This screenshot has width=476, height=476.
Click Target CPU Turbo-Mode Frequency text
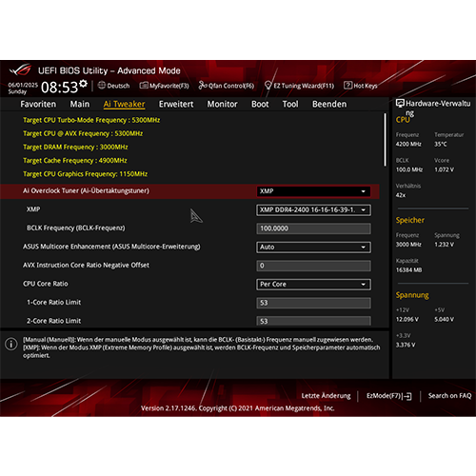click(91, 120)
